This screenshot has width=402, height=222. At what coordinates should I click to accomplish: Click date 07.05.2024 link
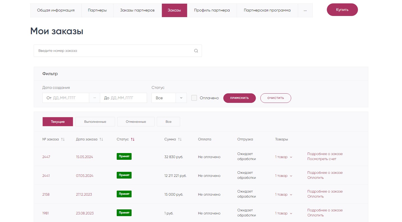(x=85, y=176)
